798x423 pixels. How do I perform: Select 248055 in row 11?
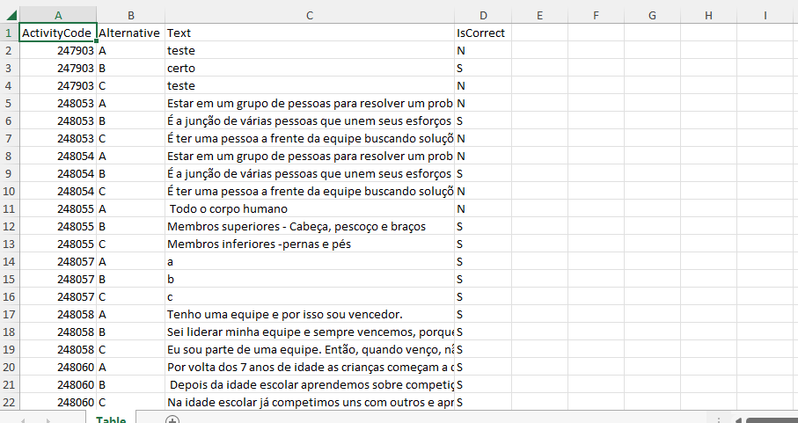pyautogui.click(x=57, y=209)
